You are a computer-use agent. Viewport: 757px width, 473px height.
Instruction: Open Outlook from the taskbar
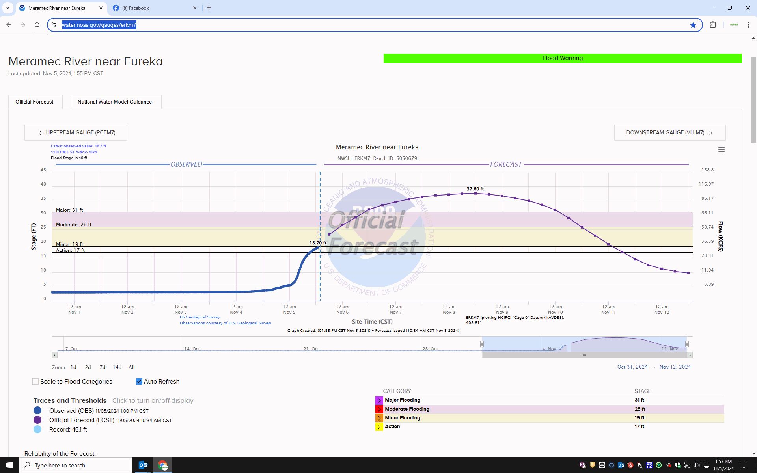[x=143, y=465]
